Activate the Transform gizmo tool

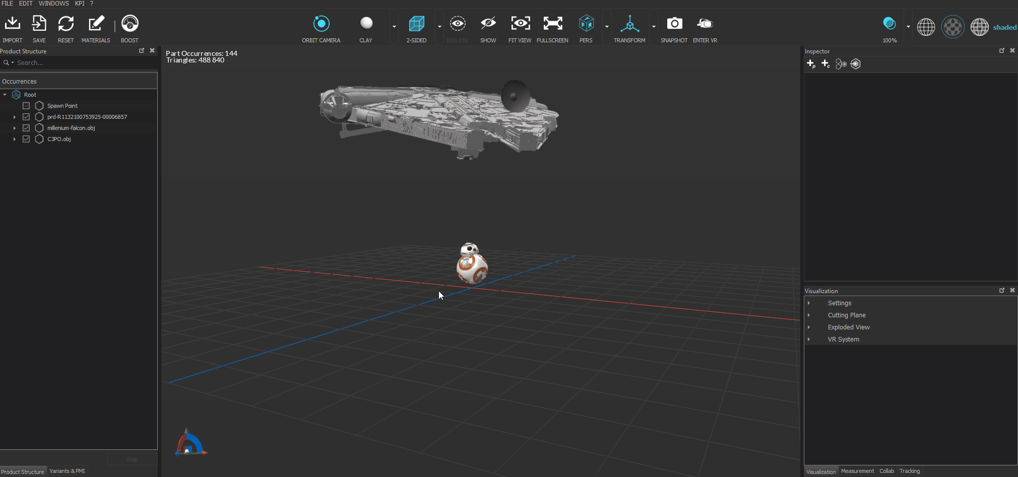click(x=629, y=23)
